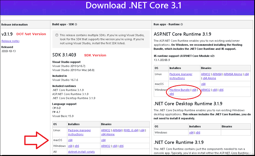Download ASP.NET Runtime Windows x64 binary

pos(215,90)
